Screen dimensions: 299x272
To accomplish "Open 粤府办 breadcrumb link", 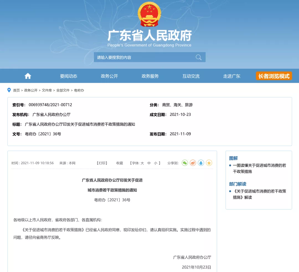I will coord(79,90).
